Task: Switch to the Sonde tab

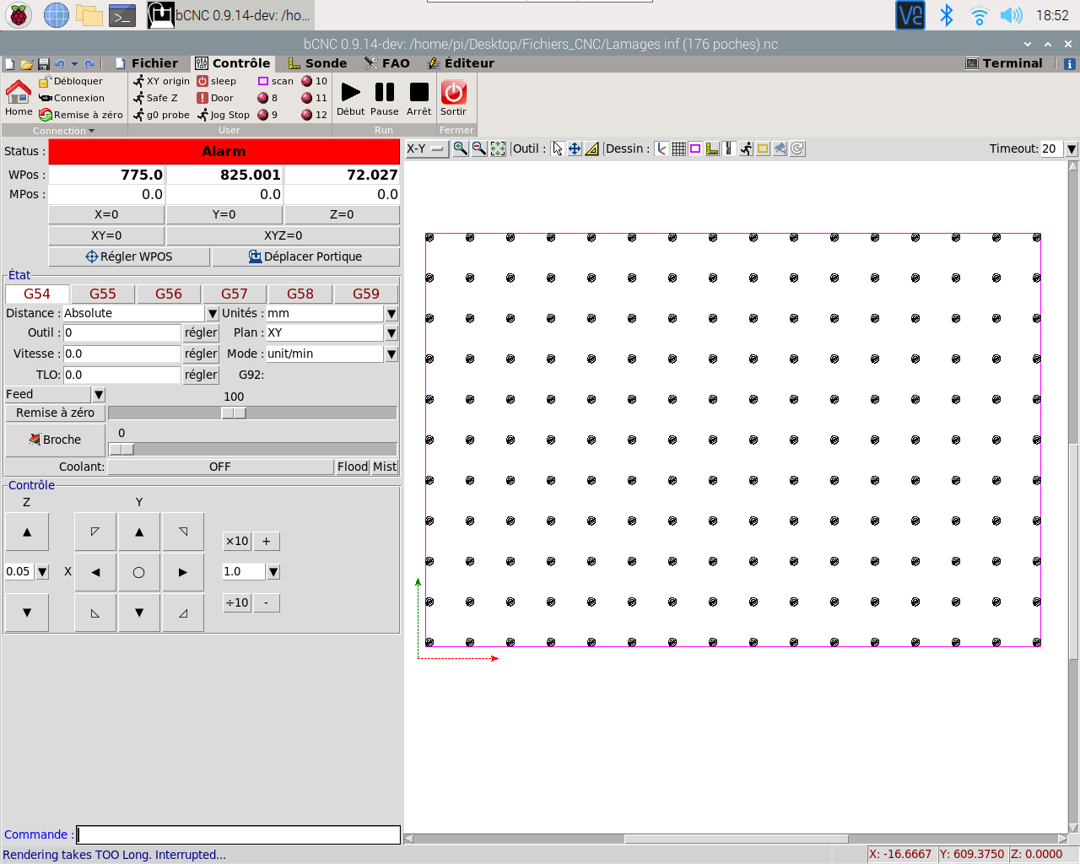Action: [x=317, y=63]
